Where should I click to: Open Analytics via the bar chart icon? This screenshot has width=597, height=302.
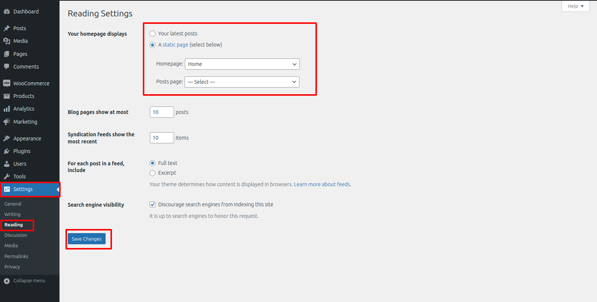[7, 109]
